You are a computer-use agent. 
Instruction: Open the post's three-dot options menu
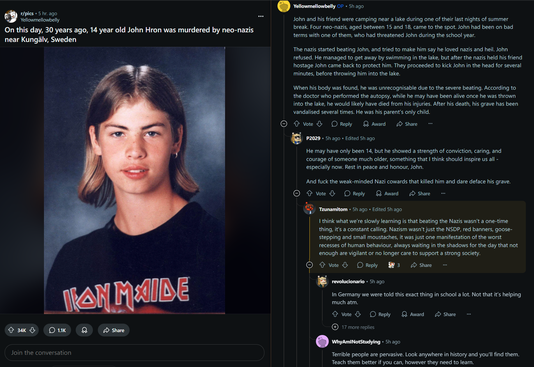(x=261, y=16)
